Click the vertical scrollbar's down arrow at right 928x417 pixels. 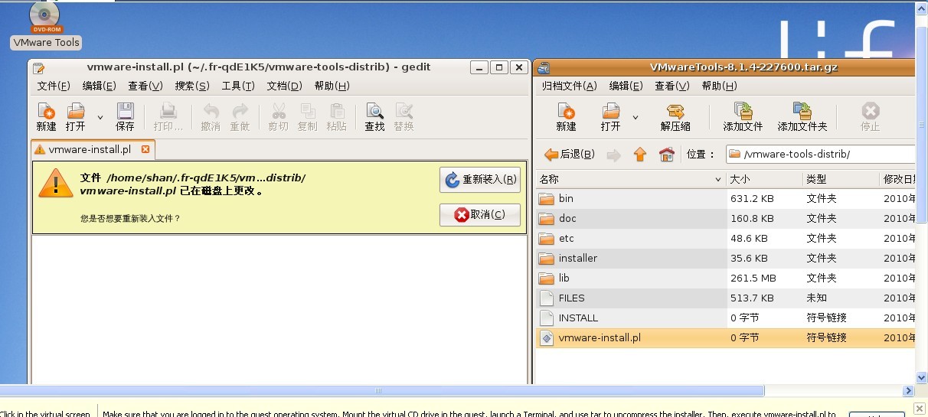coord(922,377)
